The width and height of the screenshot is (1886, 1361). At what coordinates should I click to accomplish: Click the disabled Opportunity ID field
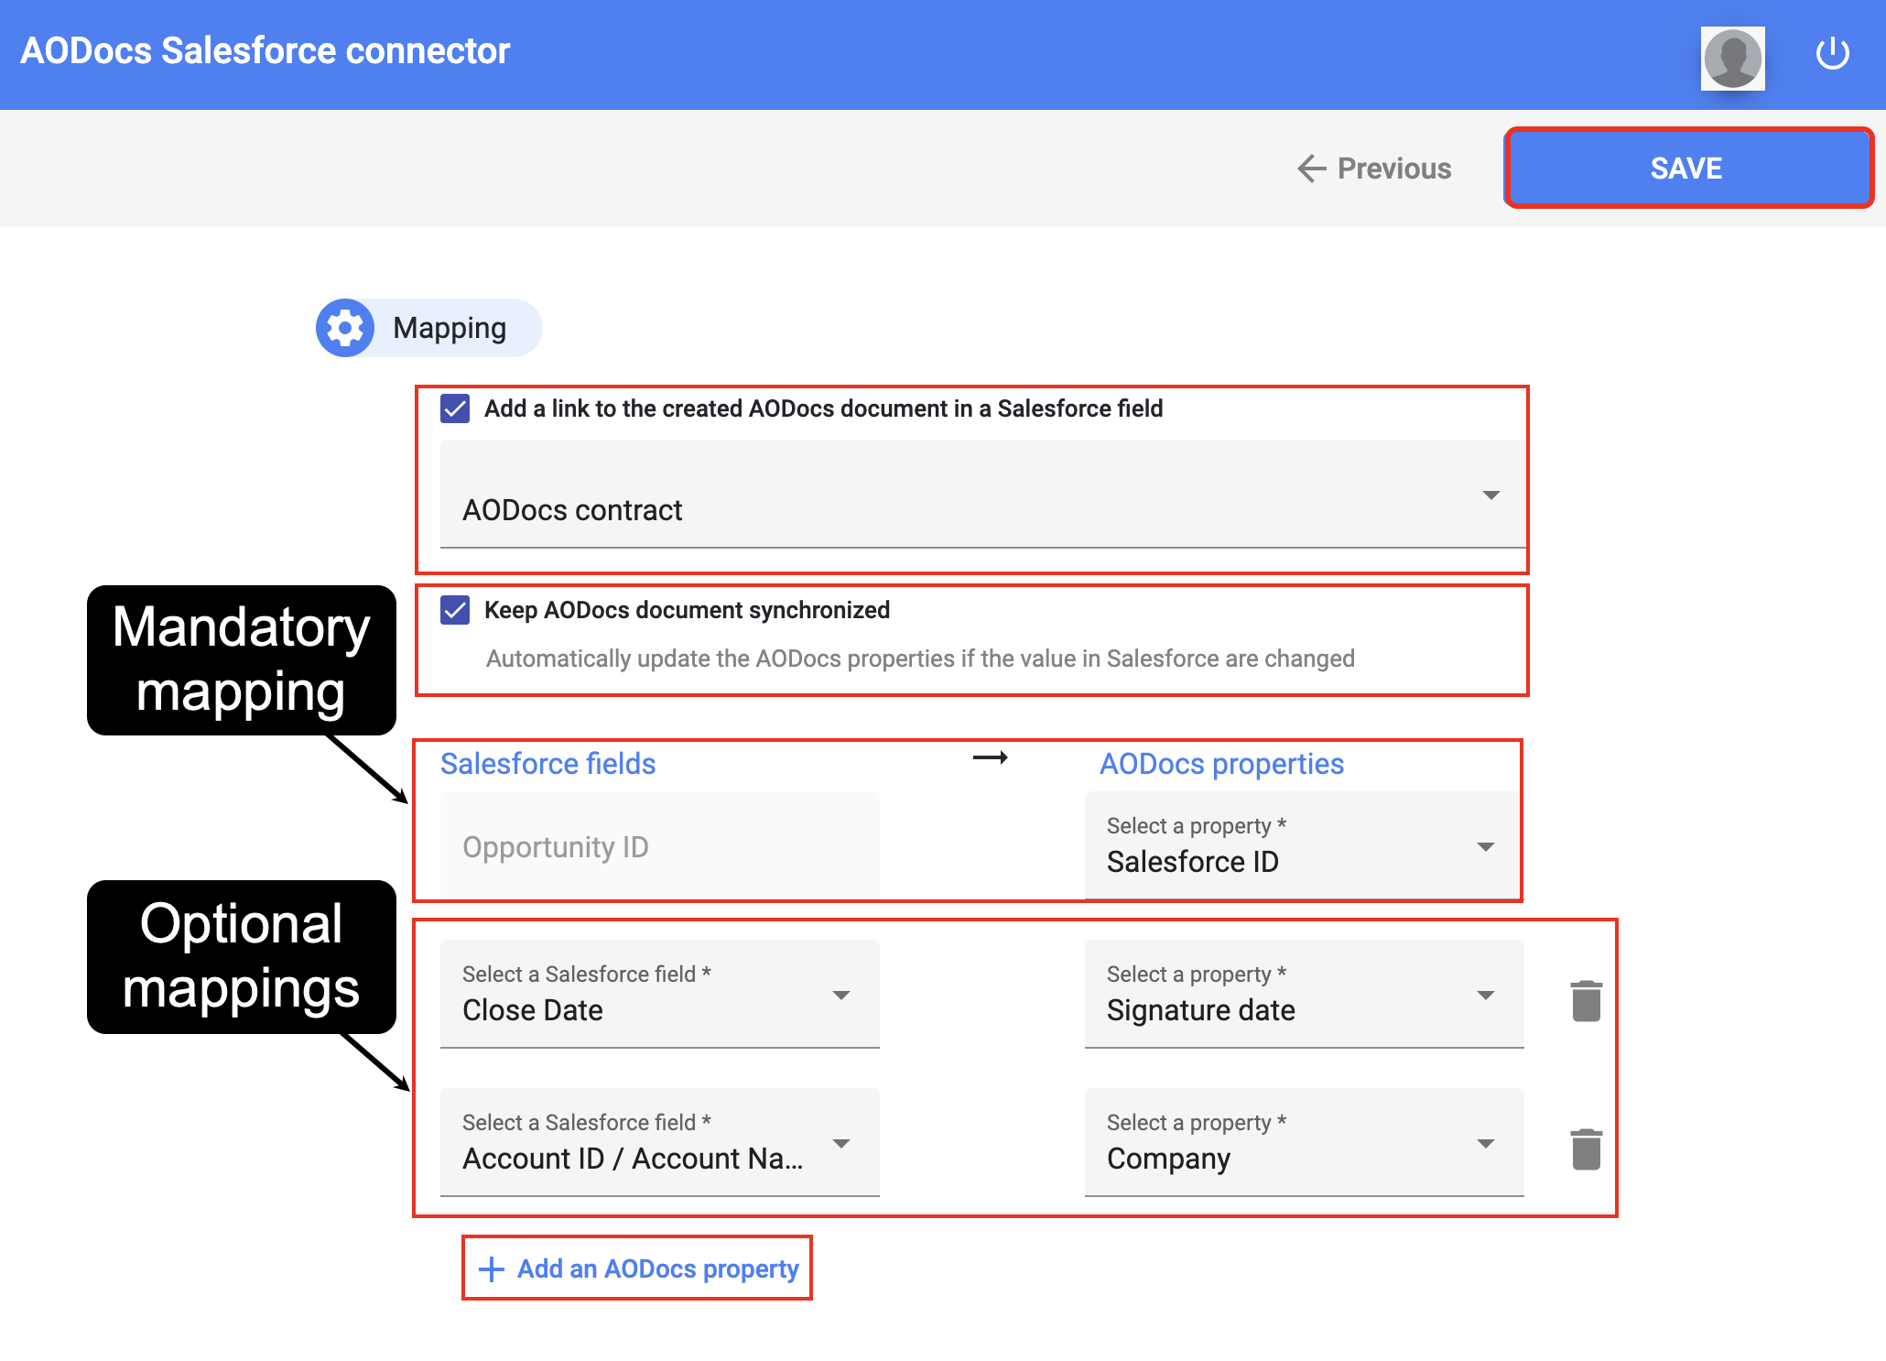pos(660,846)
